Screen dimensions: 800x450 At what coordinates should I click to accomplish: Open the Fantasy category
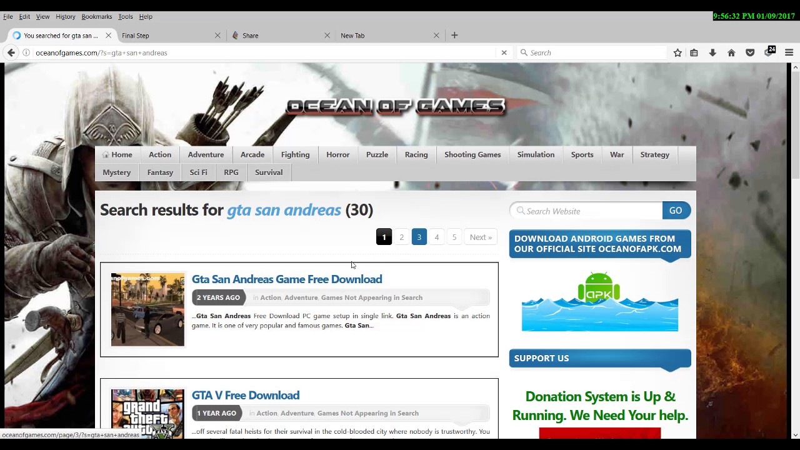tap(160, 172)
